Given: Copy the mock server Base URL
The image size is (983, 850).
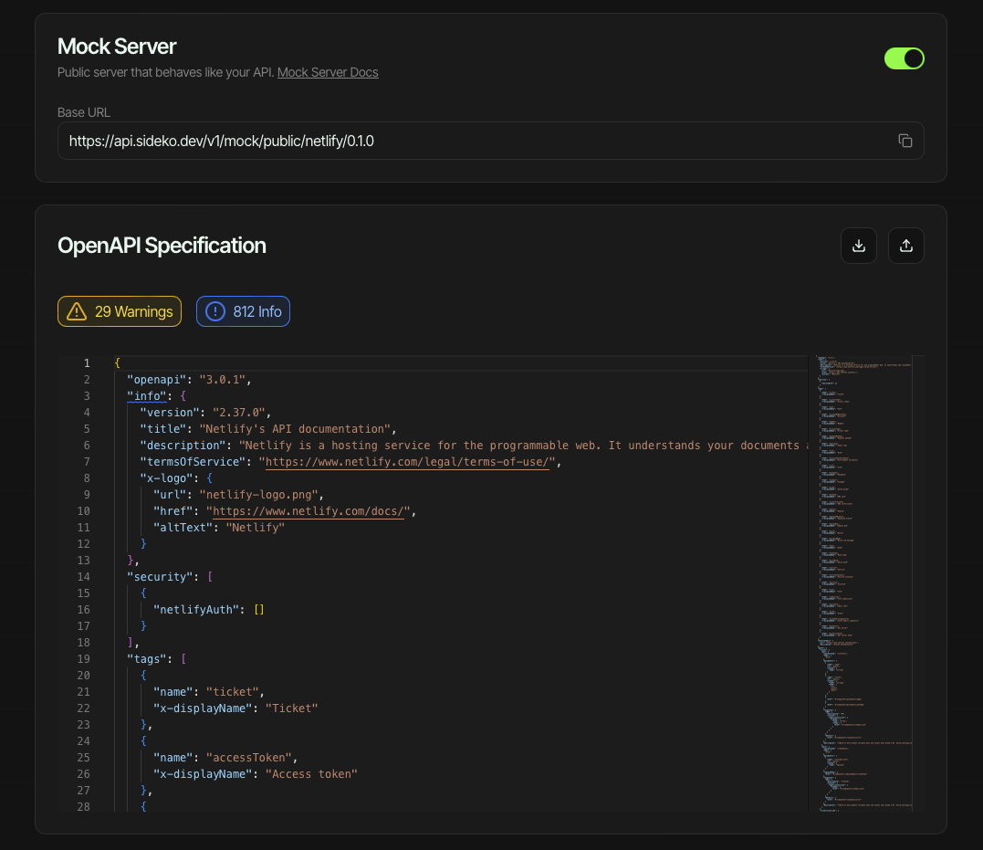Looking at the screenshot, I should tap(905, 141).
